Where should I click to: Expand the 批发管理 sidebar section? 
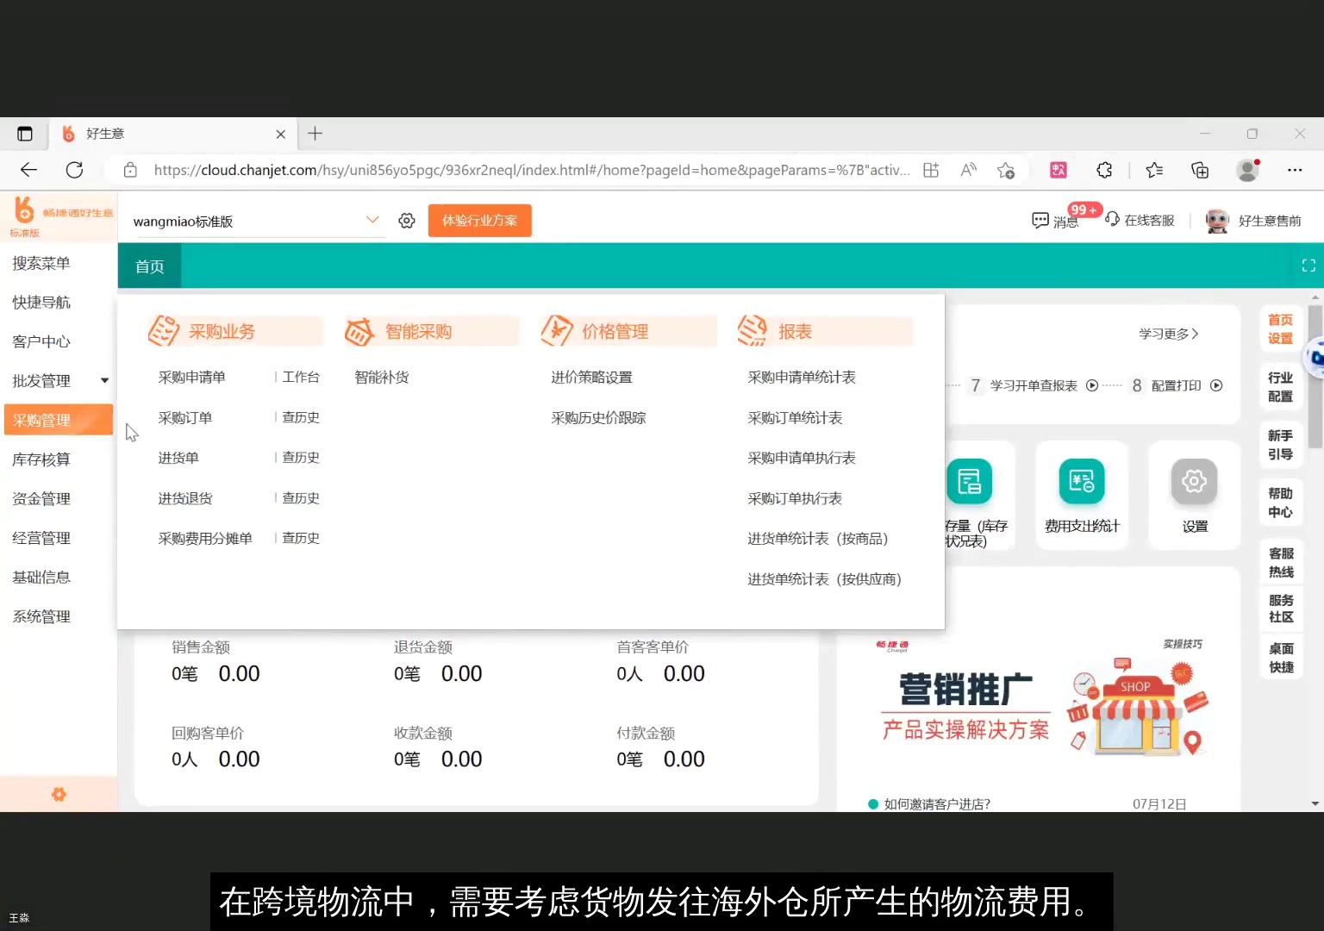pyautogui.click(x=41, y=380)
